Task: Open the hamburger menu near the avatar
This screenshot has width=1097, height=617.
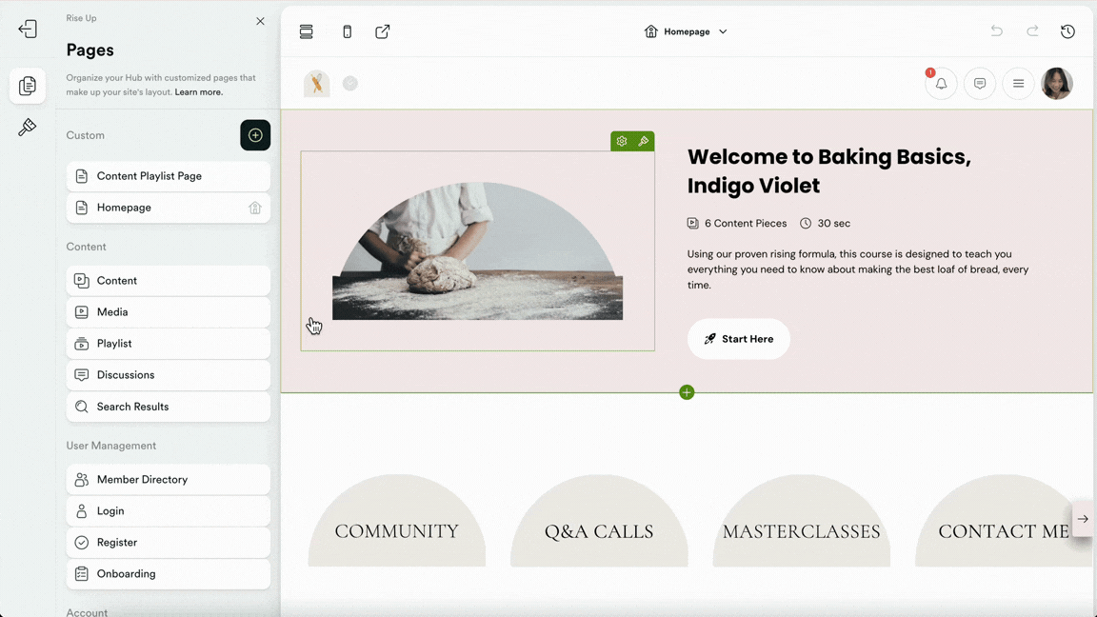Action: [1018, 84]
